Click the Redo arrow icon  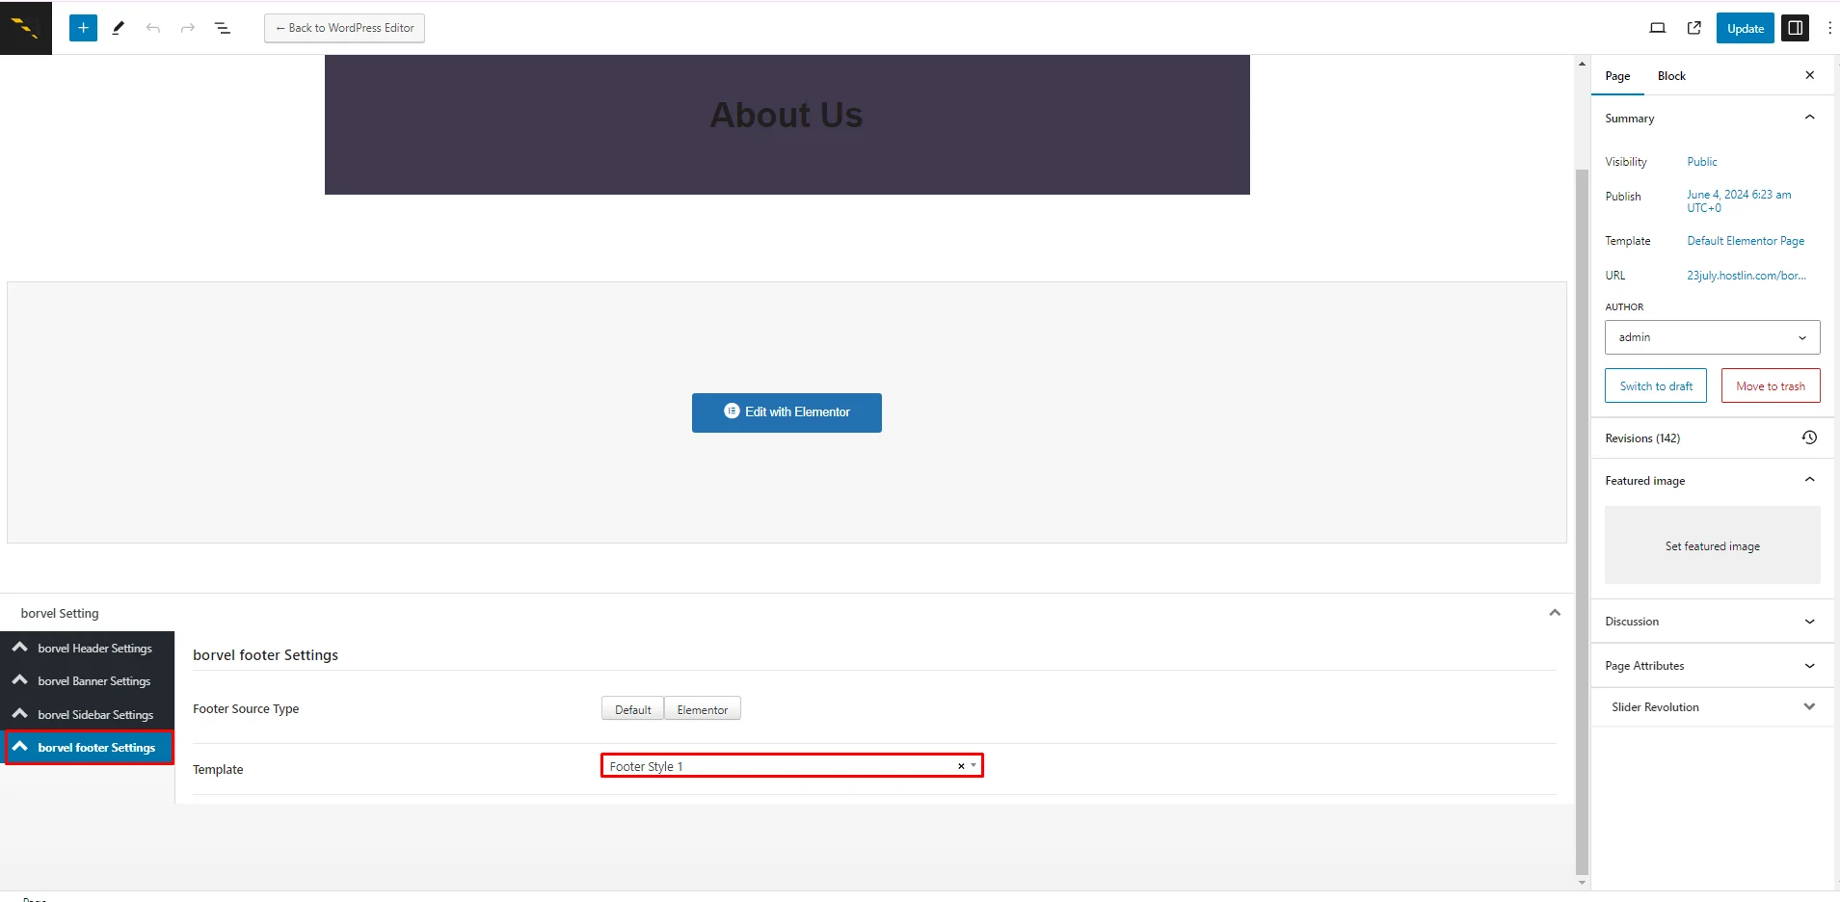tap(188, 28)
